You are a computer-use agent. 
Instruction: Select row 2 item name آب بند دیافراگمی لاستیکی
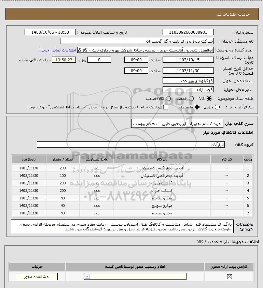pyautogui.click(x=162, y=176)
